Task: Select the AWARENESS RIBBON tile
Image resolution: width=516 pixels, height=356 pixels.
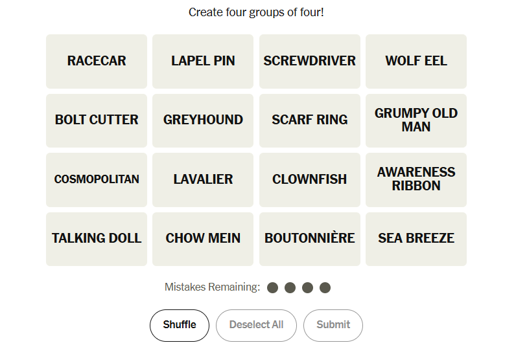Action: [416, 180]
